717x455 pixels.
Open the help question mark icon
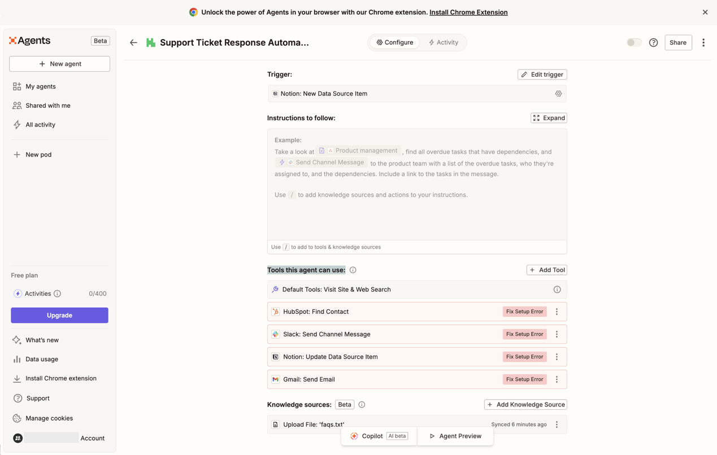(653, 42)
